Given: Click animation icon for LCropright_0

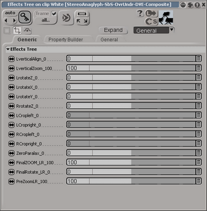Looking at the screenshot, I should (x=12, y=125).
